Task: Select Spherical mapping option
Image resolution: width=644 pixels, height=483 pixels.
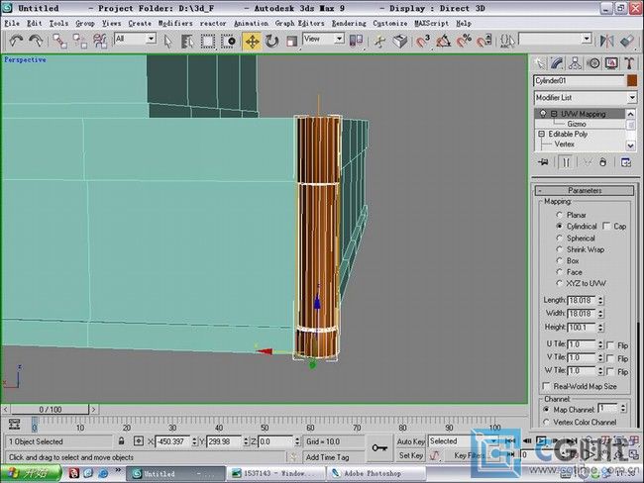Action: pyautogui.click(x=559, y=238)
